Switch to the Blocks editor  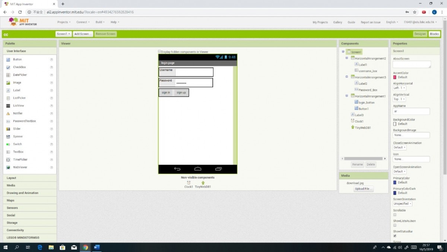[x=434, y=34]
